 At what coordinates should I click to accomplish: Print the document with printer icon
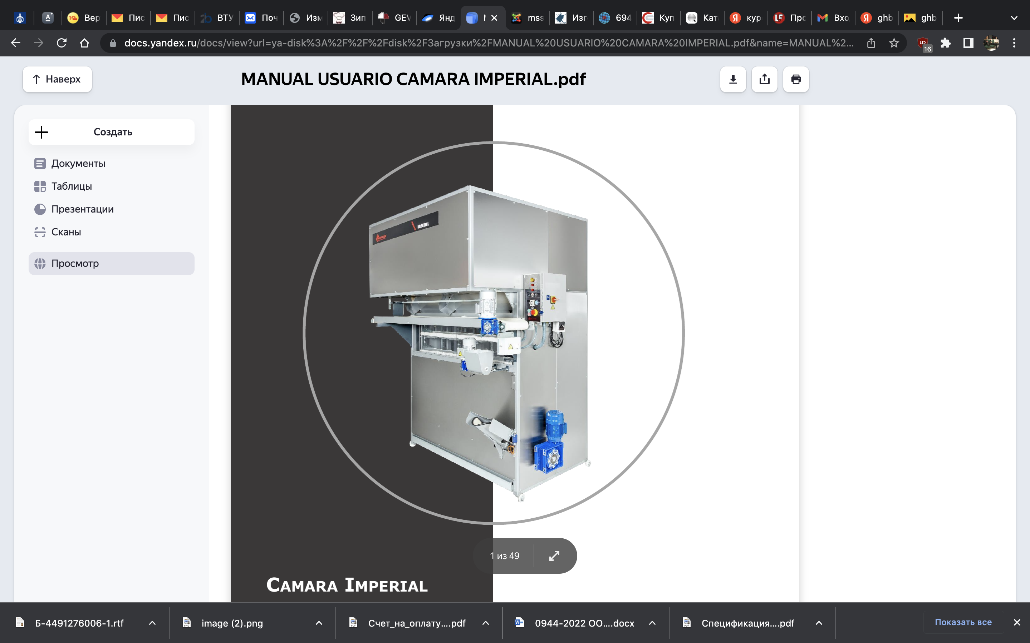tap(795, 79)
